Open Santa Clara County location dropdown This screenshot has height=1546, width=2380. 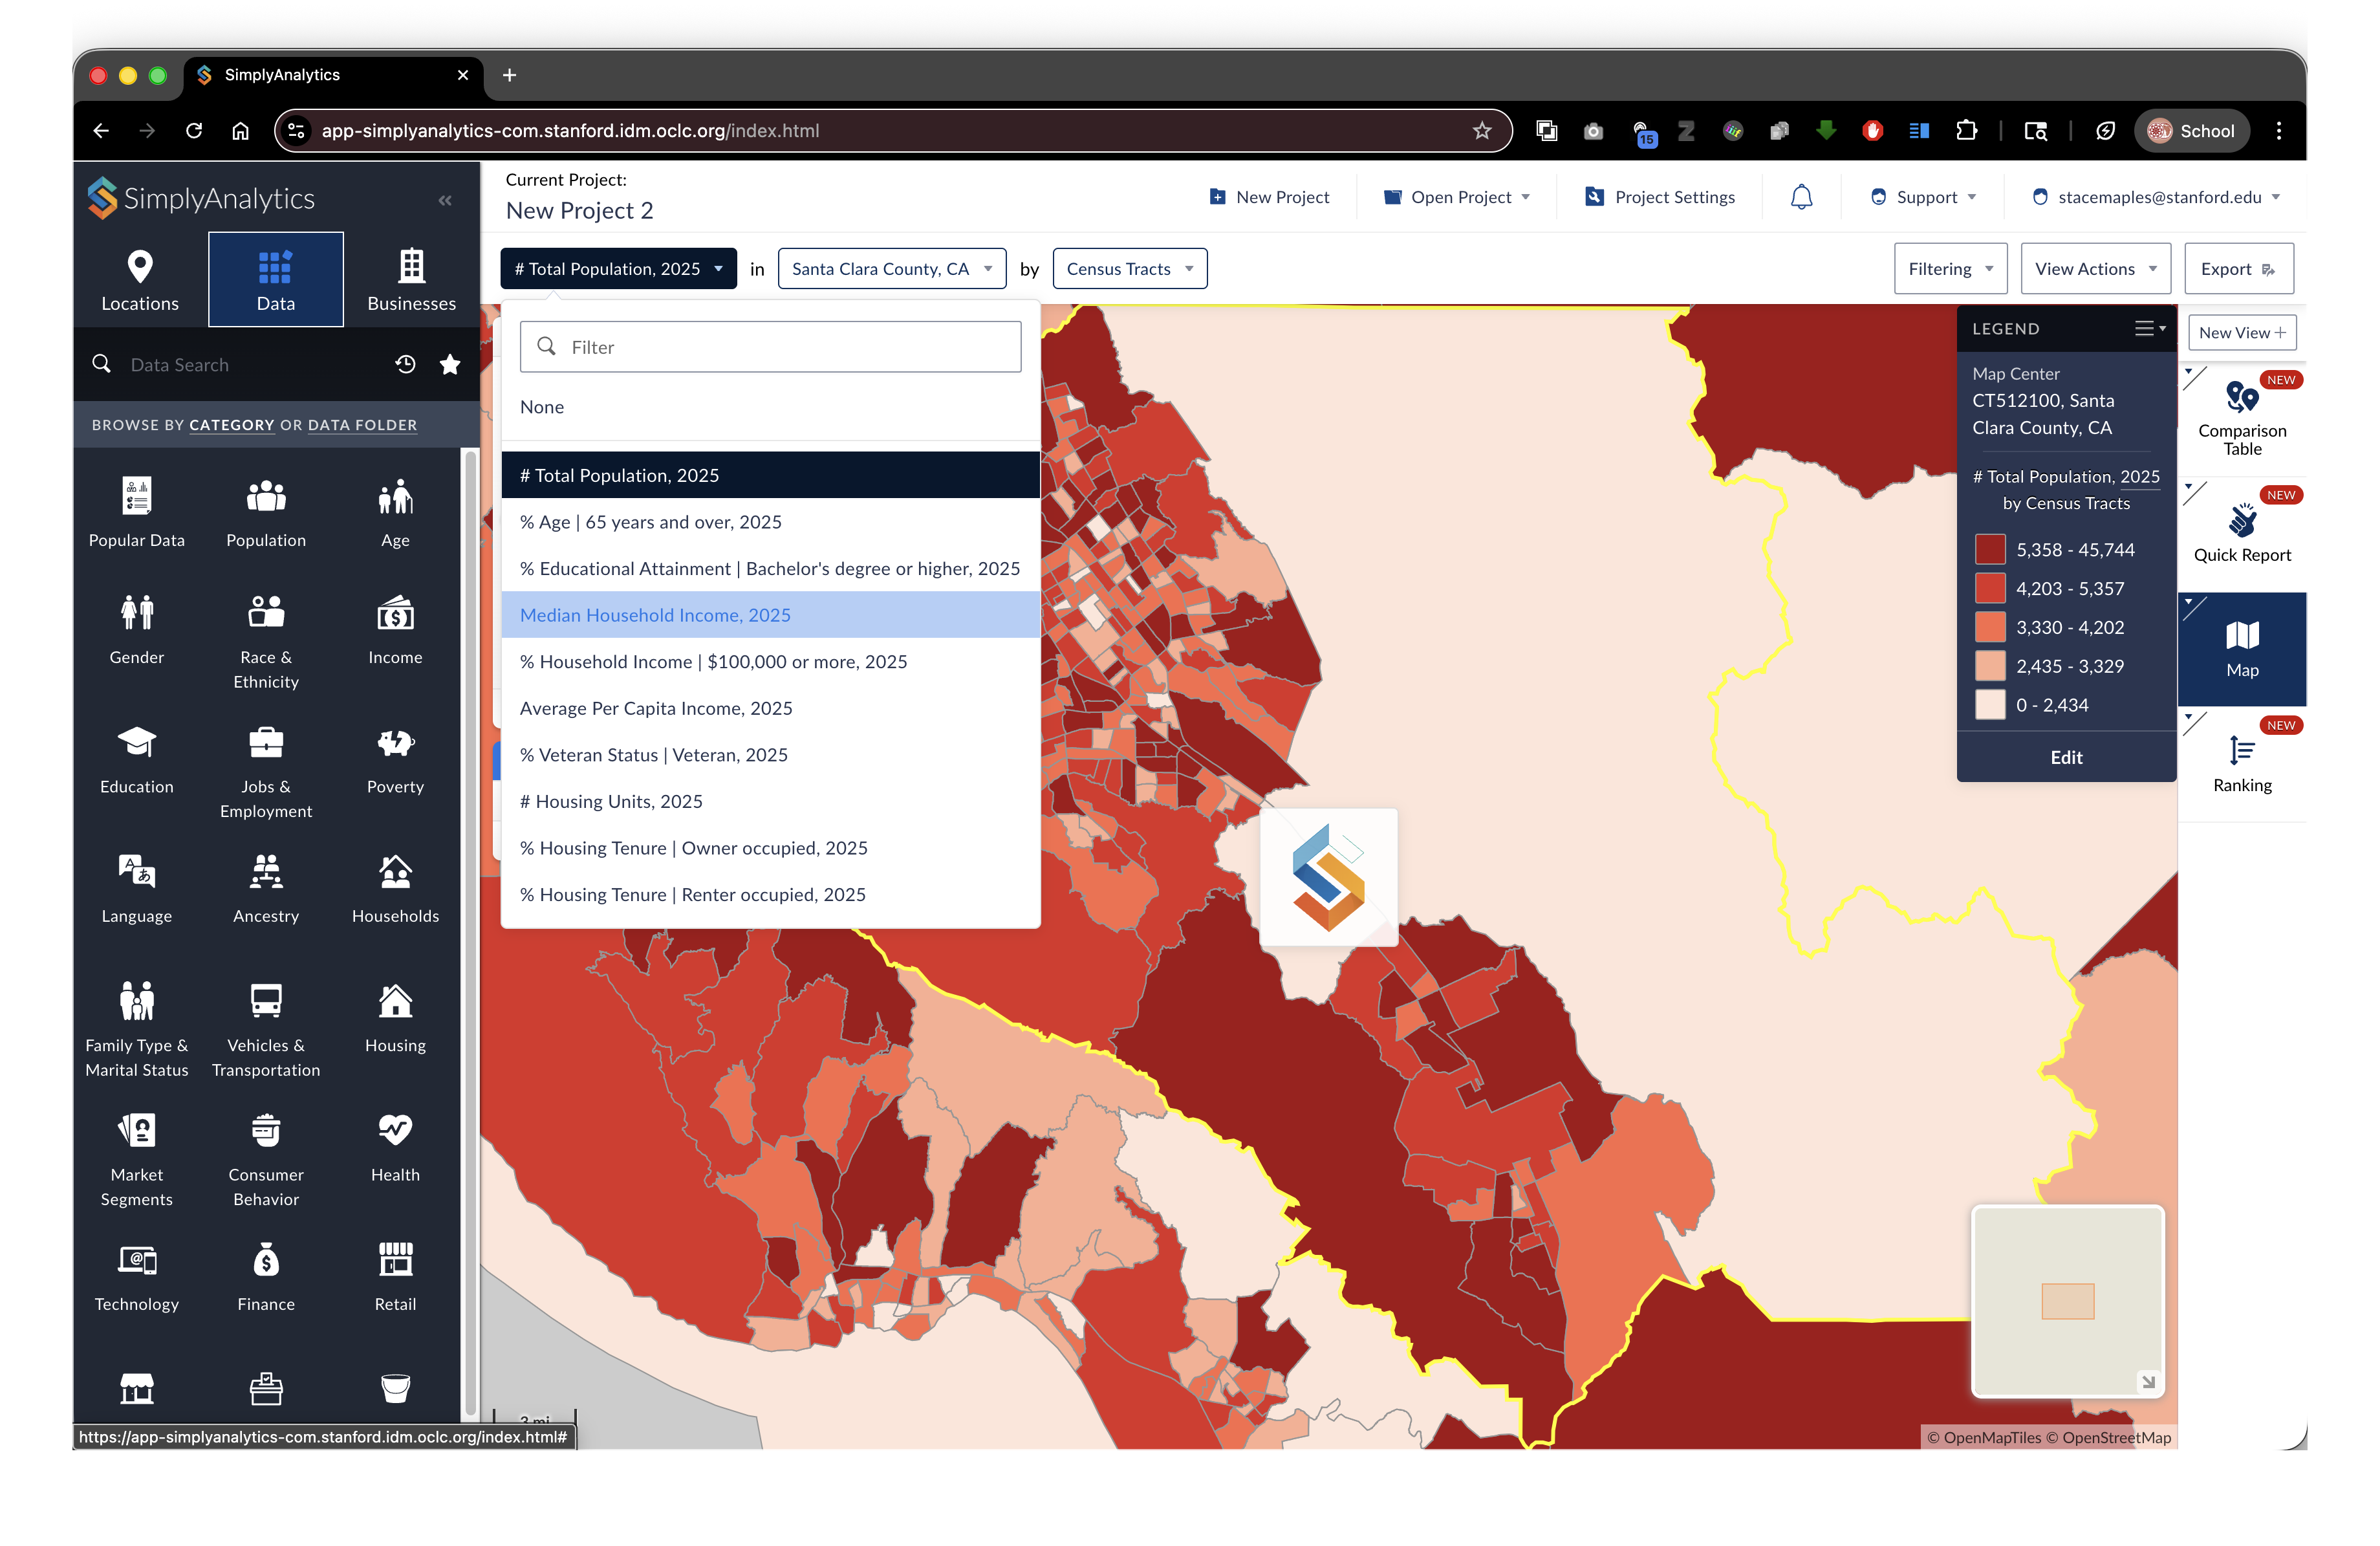[891, 269]
